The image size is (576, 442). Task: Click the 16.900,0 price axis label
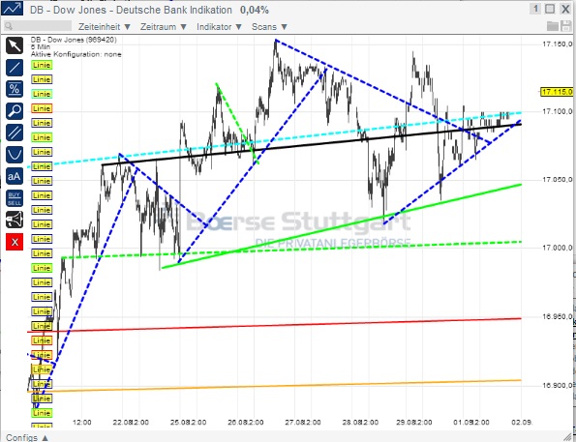558,385
